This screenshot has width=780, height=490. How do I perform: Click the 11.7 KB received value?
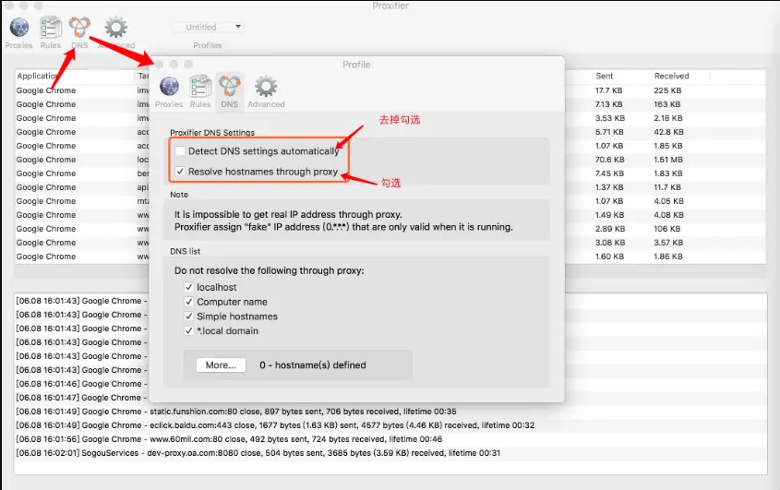[667, 187]
